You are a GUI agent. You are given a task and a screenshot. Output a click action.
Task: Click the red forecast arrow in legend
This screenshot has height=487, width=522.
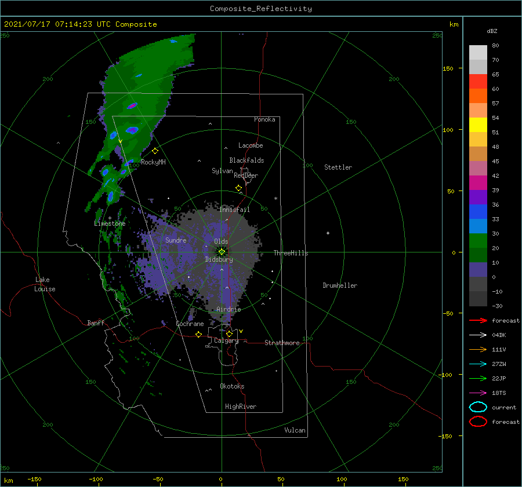(478, 320)
